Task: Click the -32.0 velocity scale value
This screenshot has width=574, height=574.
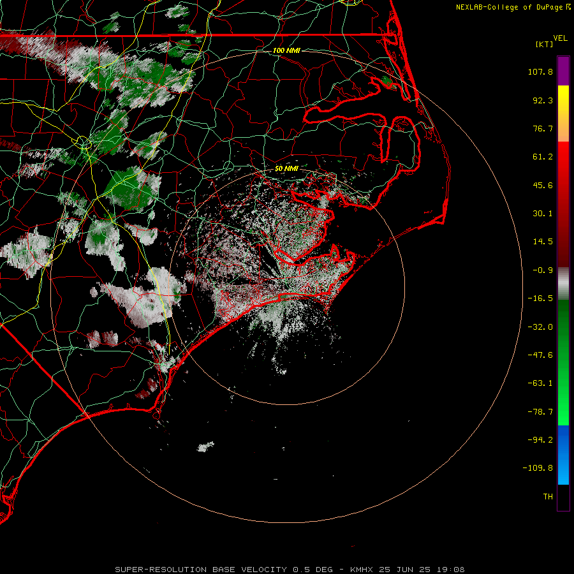Action: click(x=540, y=327)
